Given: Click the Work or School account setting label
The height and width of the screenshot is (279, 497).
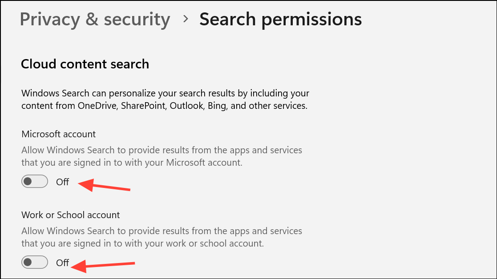Looking at the screenshot, I should (71, 215).
